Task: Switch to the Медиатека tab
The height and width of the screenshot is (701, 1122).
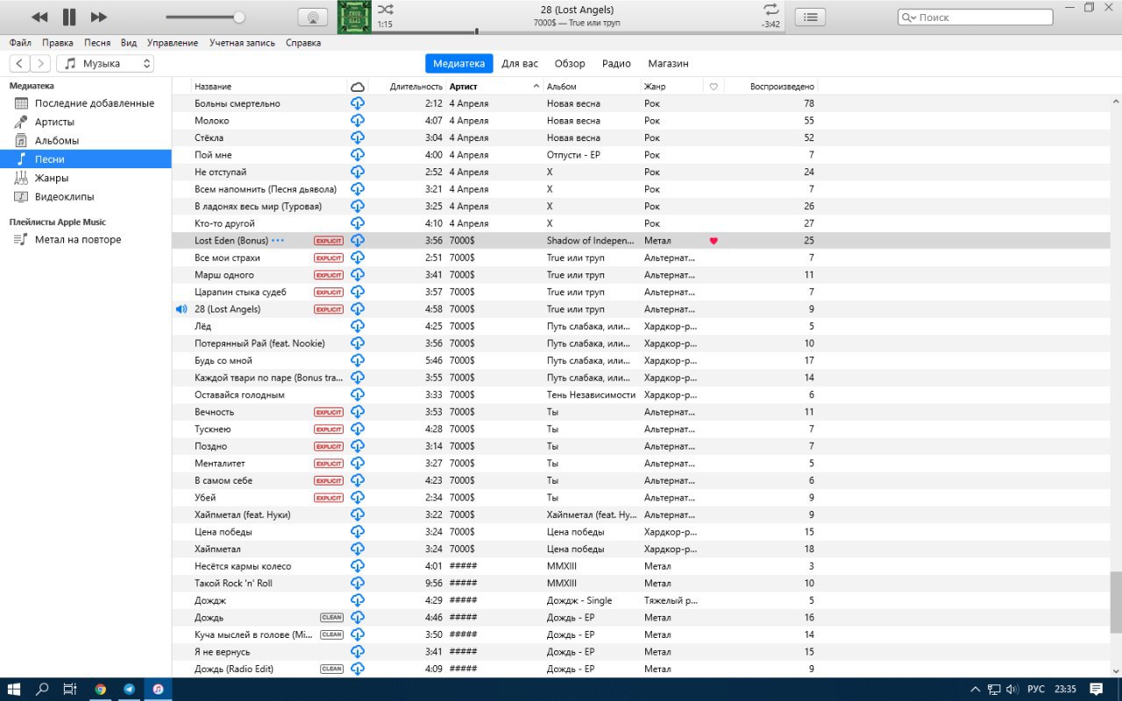Action: coord(458,63)
